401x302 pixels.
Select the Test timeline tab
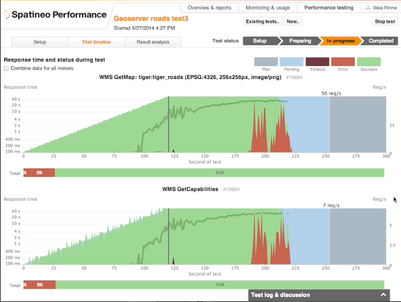(x=96, y=42)
